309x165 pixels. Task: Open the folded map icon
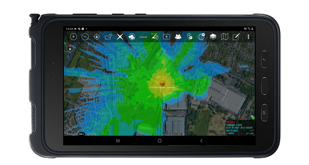[x=224, y=37]
